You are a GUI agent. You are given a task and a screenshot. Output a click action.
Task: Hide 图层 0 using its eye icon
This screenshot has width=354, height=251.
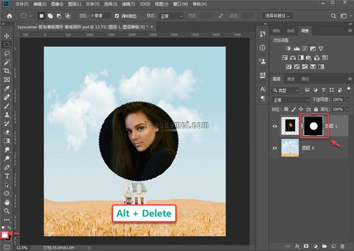[275, 148]
